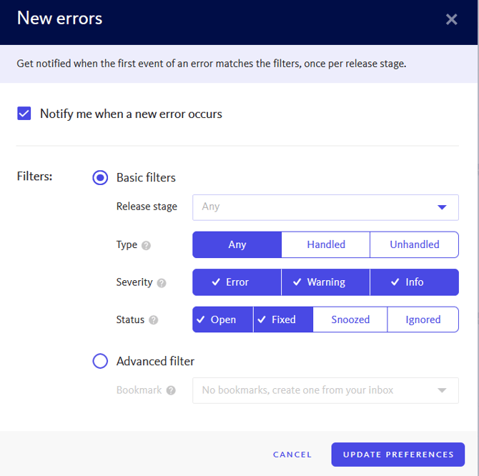This screenshot has width=479, height=476.
Task: Open the Release stage dropdown
Action: click(325, 207)
